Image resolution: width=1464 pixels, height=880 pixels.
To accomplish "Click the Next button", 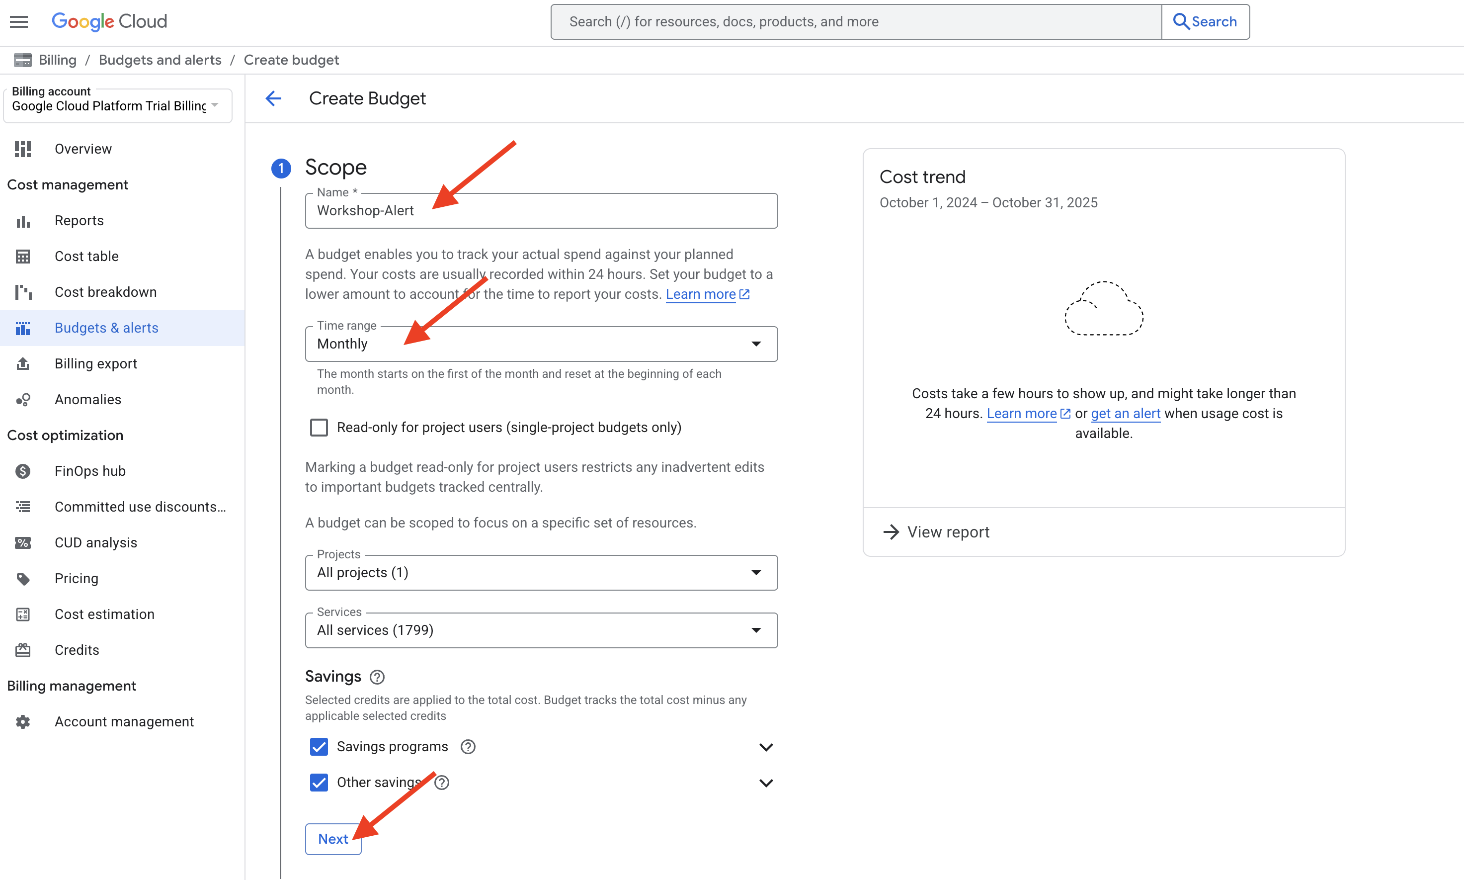I will [332, 839].
